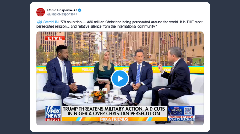Click the Fox News logo in chyron
The image size is (240, 134).
coord(53,112)
